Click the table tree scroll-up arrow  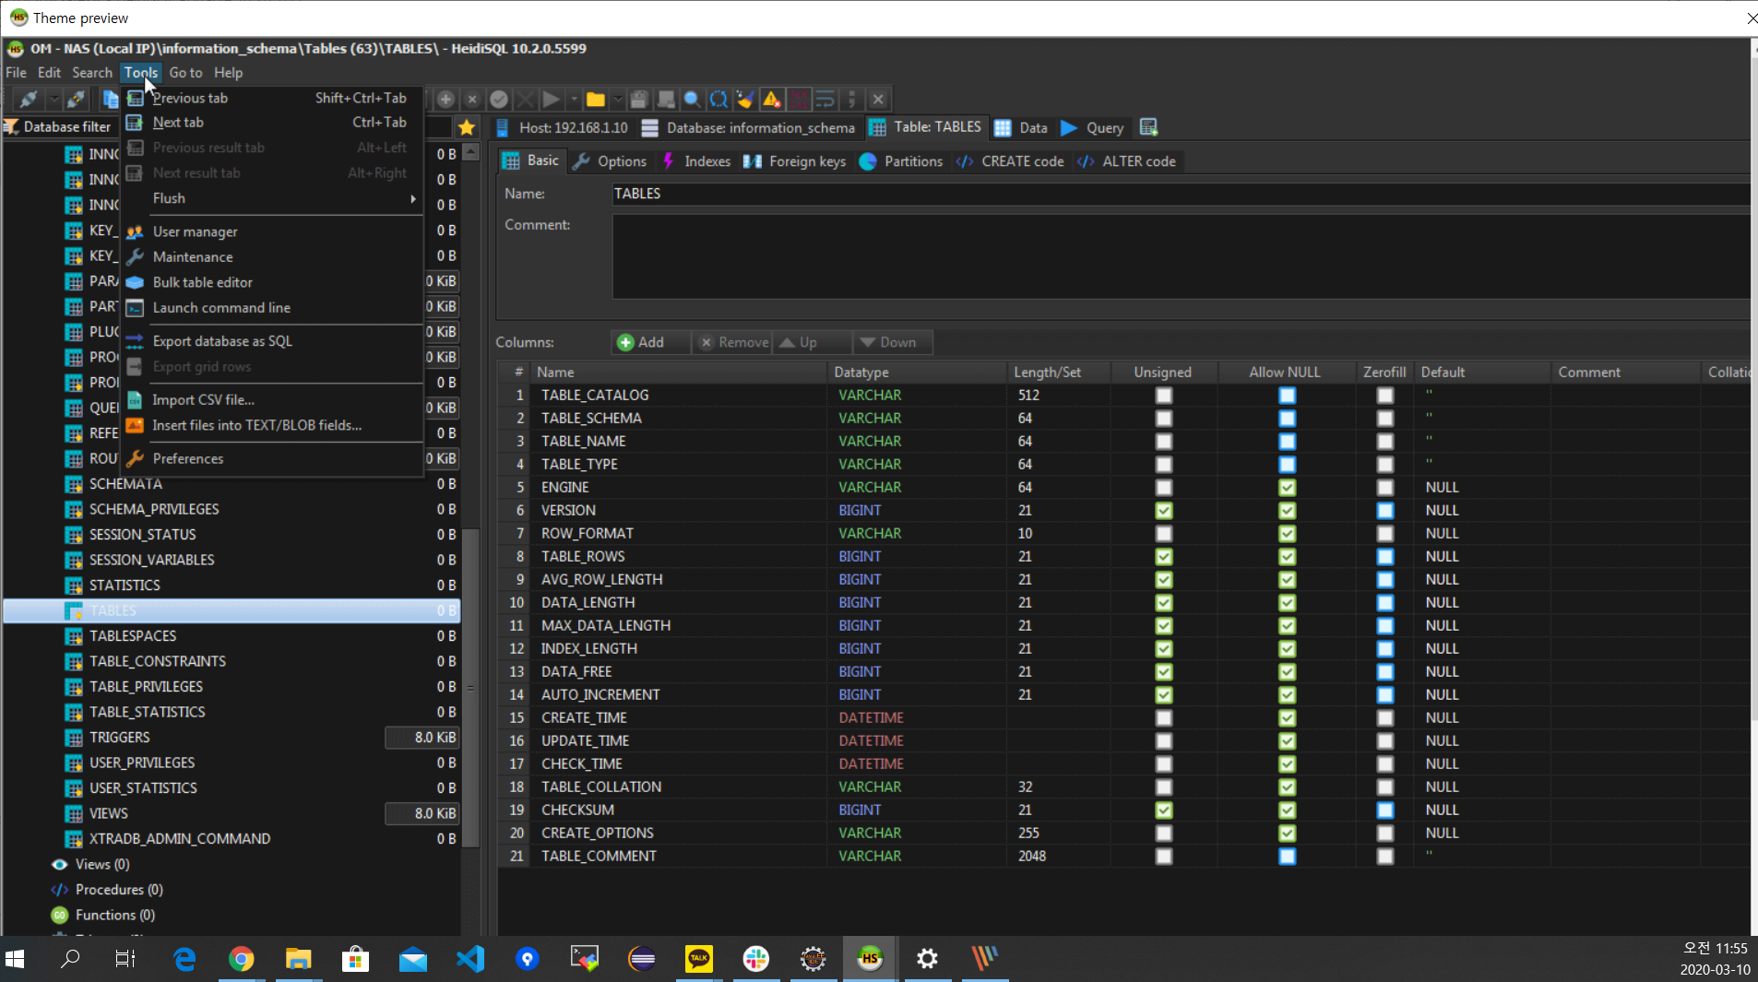[x=470, y=152]
